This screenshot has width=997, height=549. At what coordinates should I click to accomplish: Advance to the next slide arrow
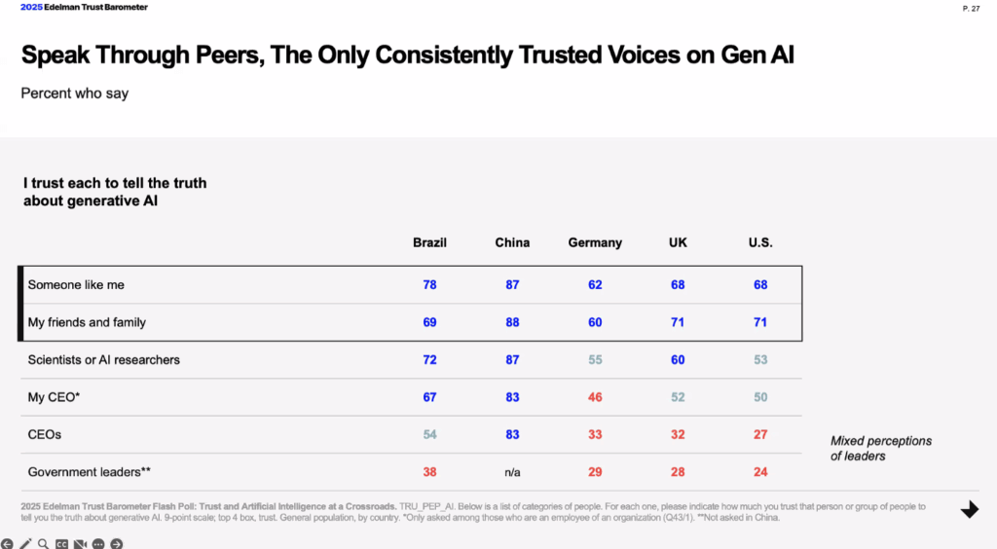point(117,543)
